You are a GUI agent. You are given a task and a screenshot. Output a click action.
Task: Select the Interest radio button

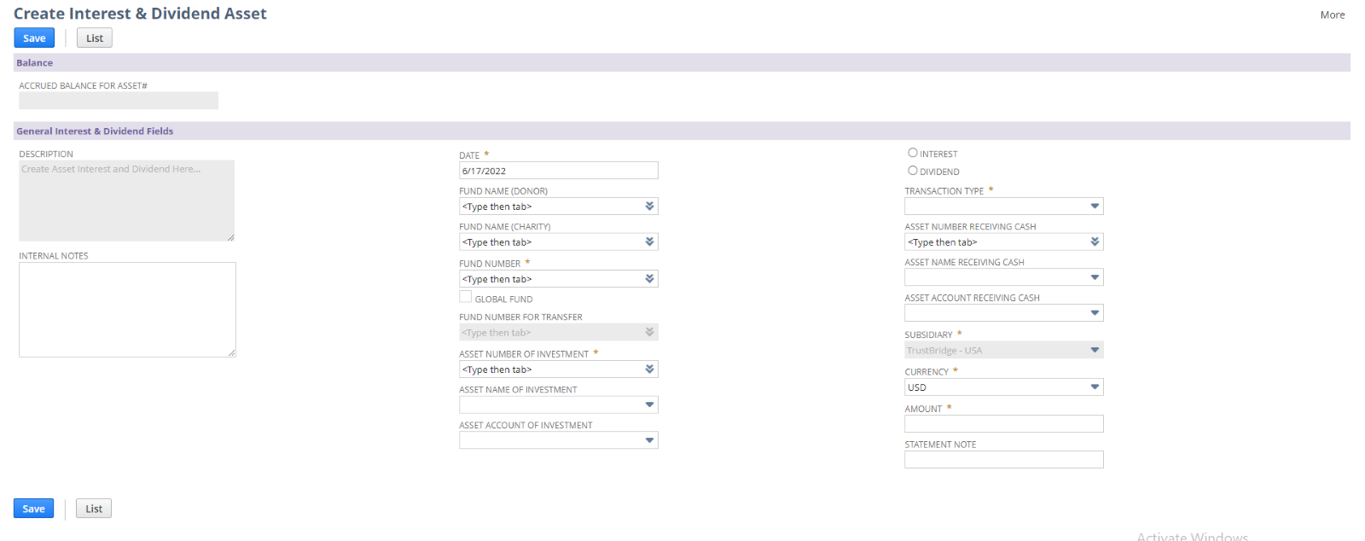coord(913,153)
